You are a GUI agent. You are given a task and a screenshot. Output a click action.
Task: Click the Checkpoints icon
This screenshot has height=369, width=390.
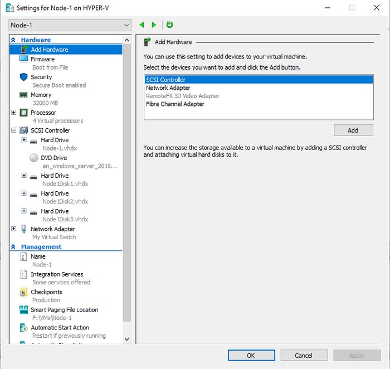click(x=23, y=292)
